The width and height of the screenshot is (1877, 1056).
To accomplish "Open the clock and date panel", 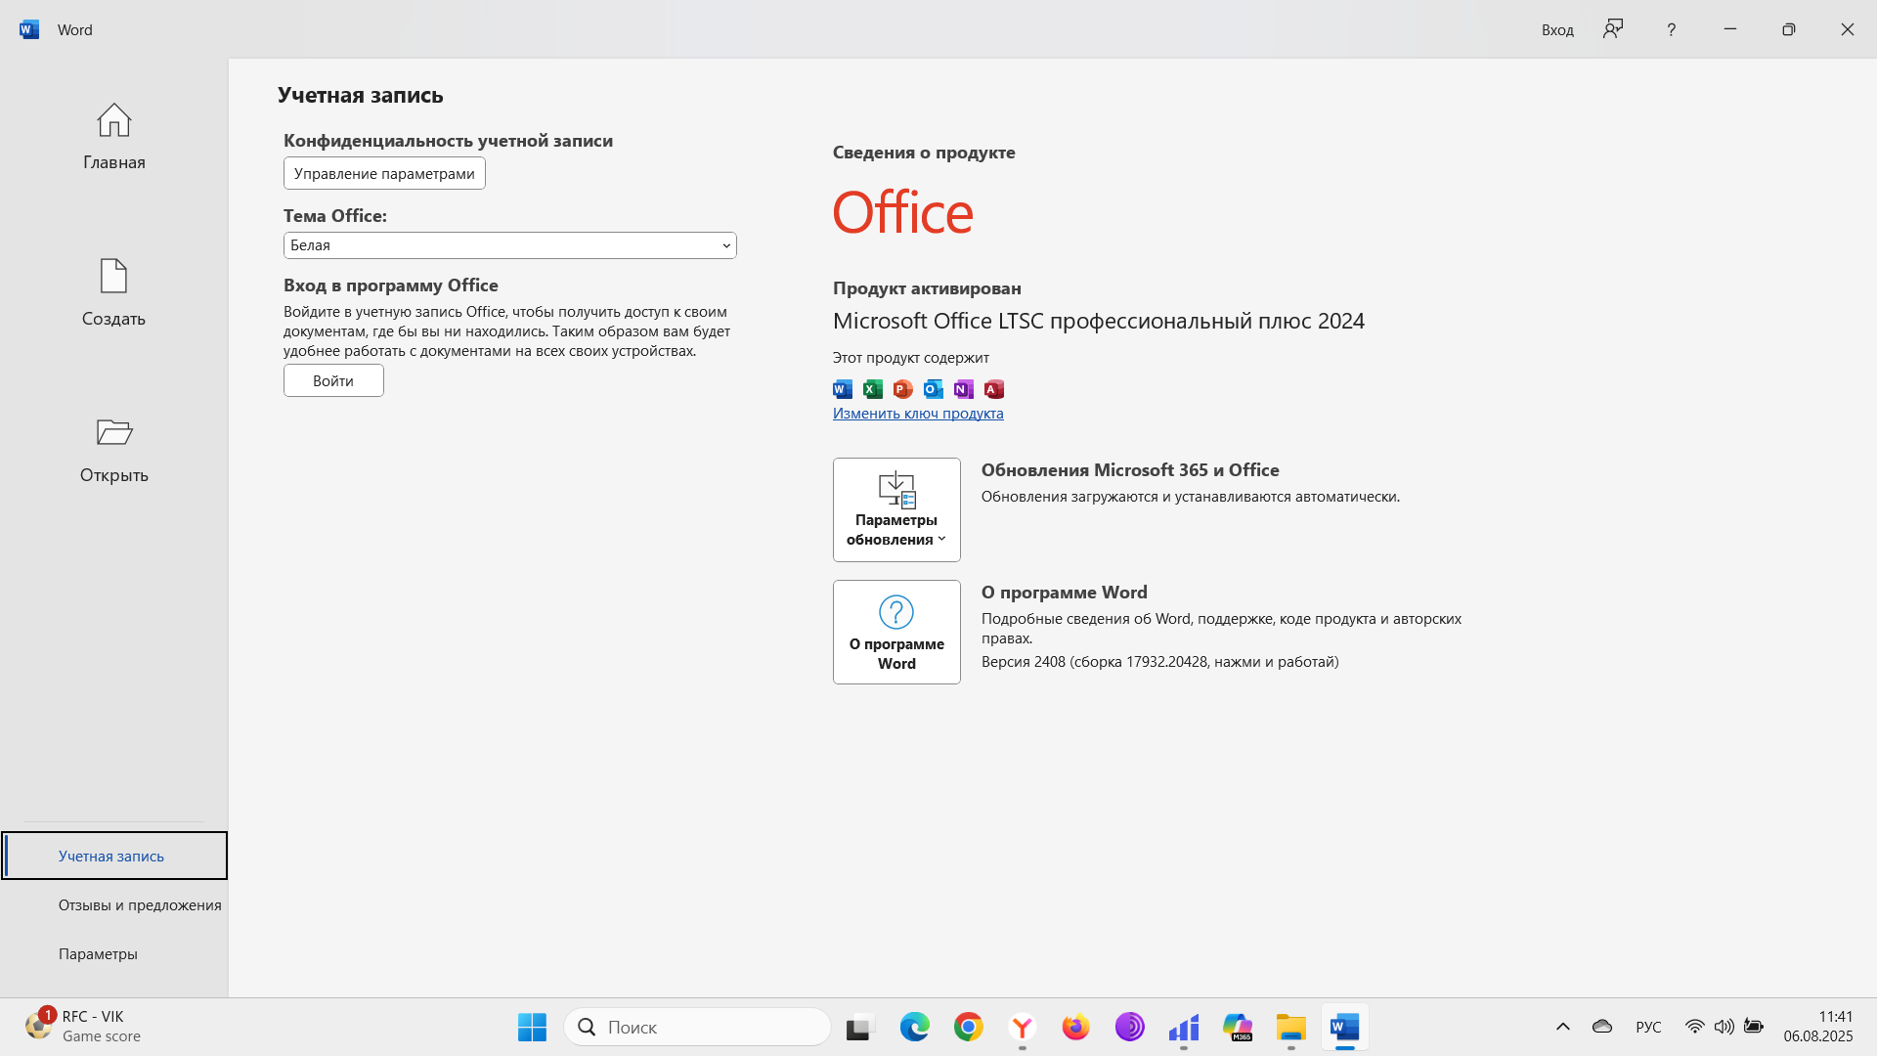I will (x=1817, y=1027).
